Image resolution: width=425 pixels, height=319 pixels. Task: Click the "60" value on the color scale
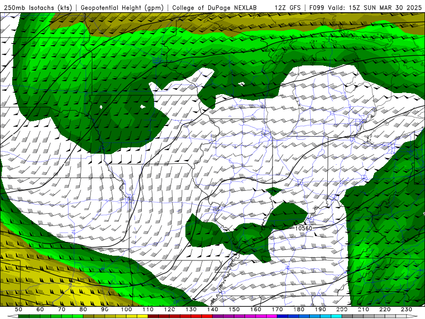40,309
